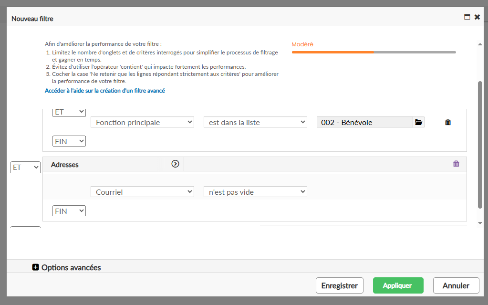Expand Options avancées plus icon

tap(35, 267)
